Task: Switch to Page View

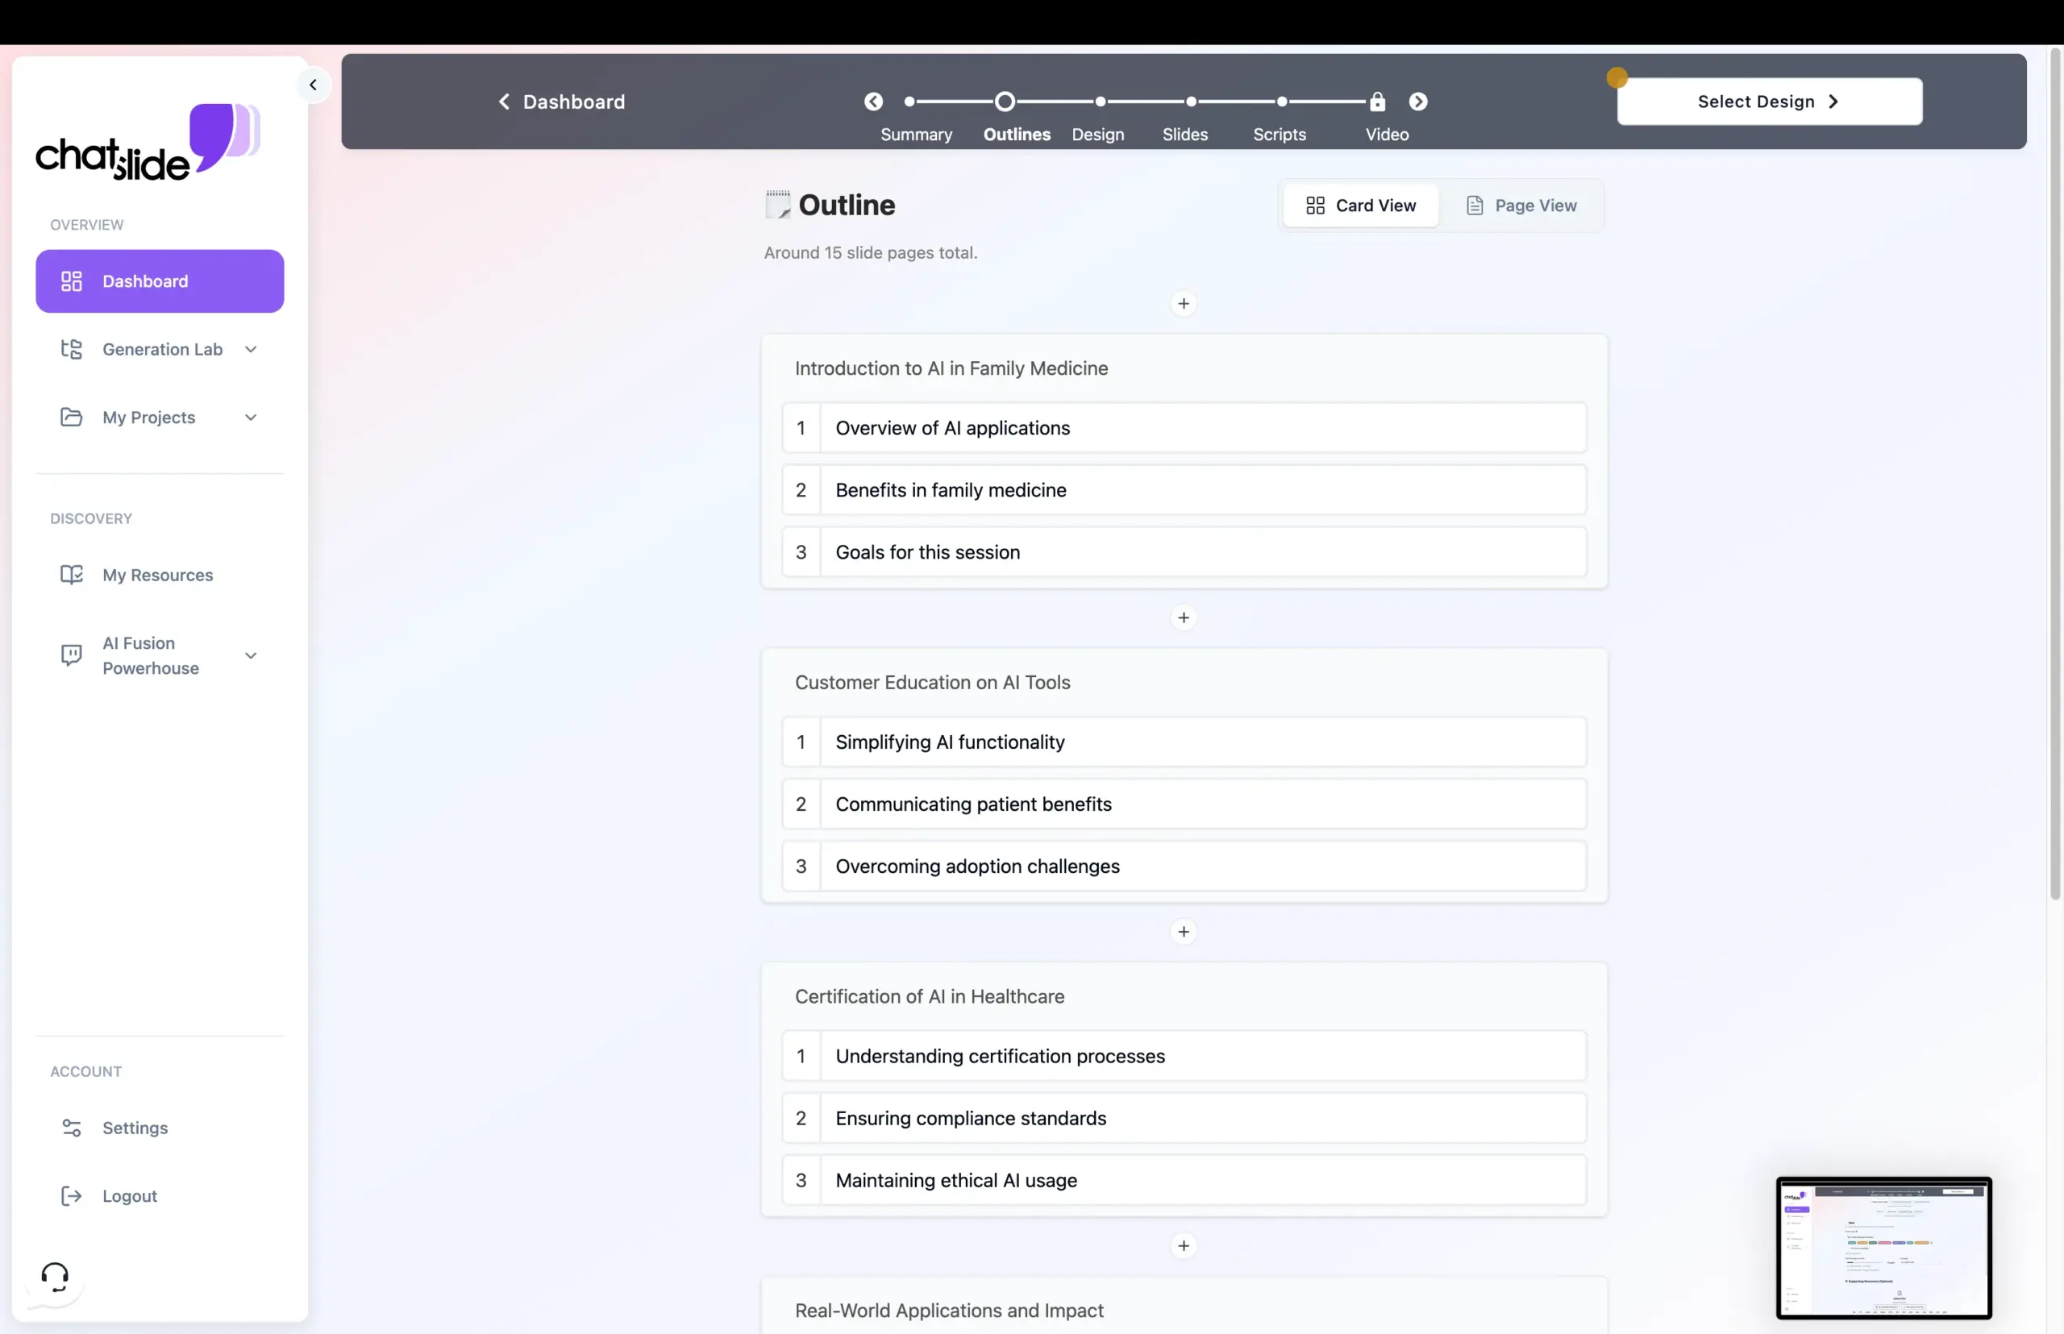Action: 1522,206
